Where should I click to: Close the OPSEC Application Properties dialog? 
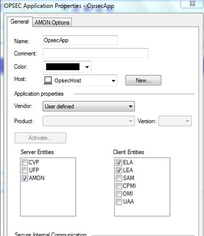tap(192, 3)
